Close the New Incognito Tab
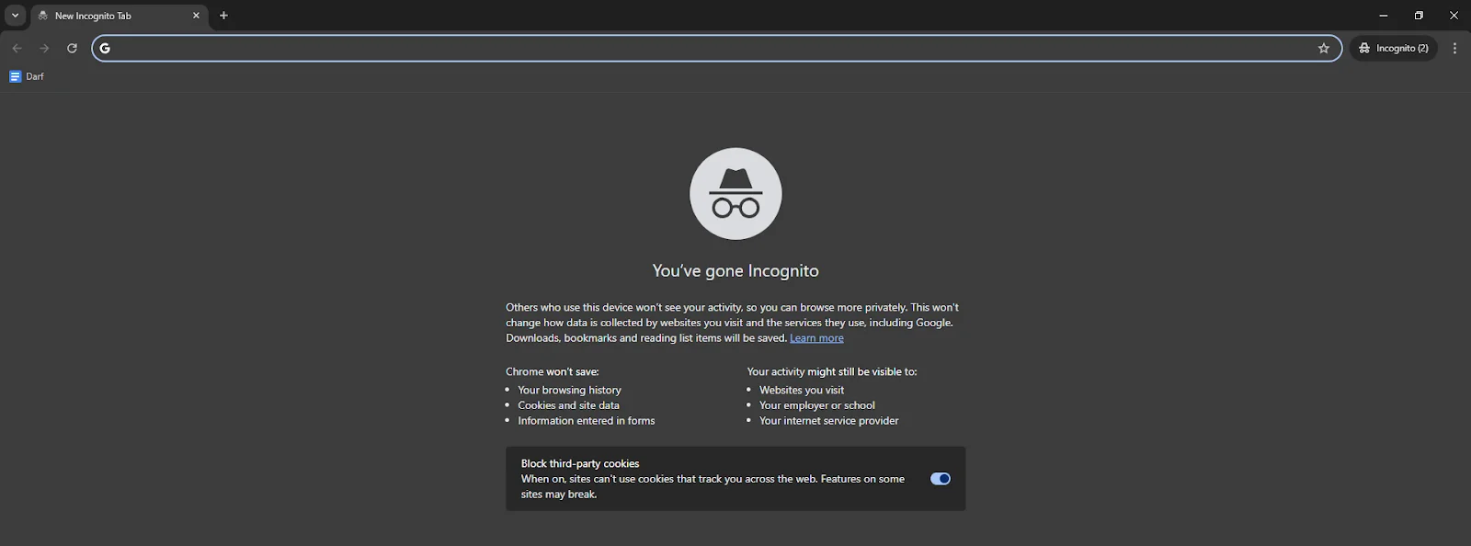 [x=196, y=16]
